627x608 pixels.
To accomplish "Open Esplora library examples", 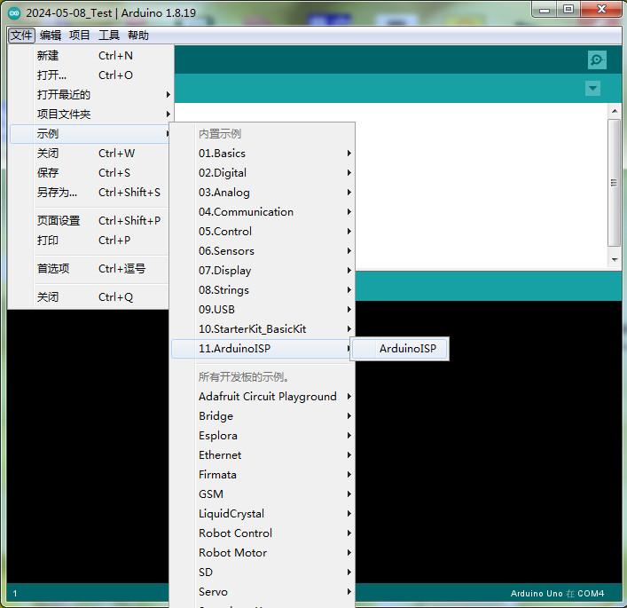I will tap(263, 436).
